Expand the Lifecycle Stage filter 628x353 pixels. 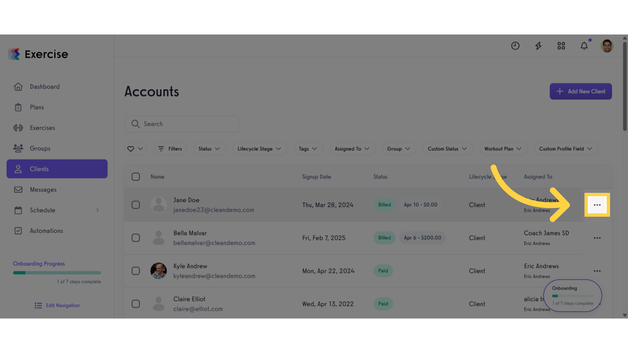(260, 149)
